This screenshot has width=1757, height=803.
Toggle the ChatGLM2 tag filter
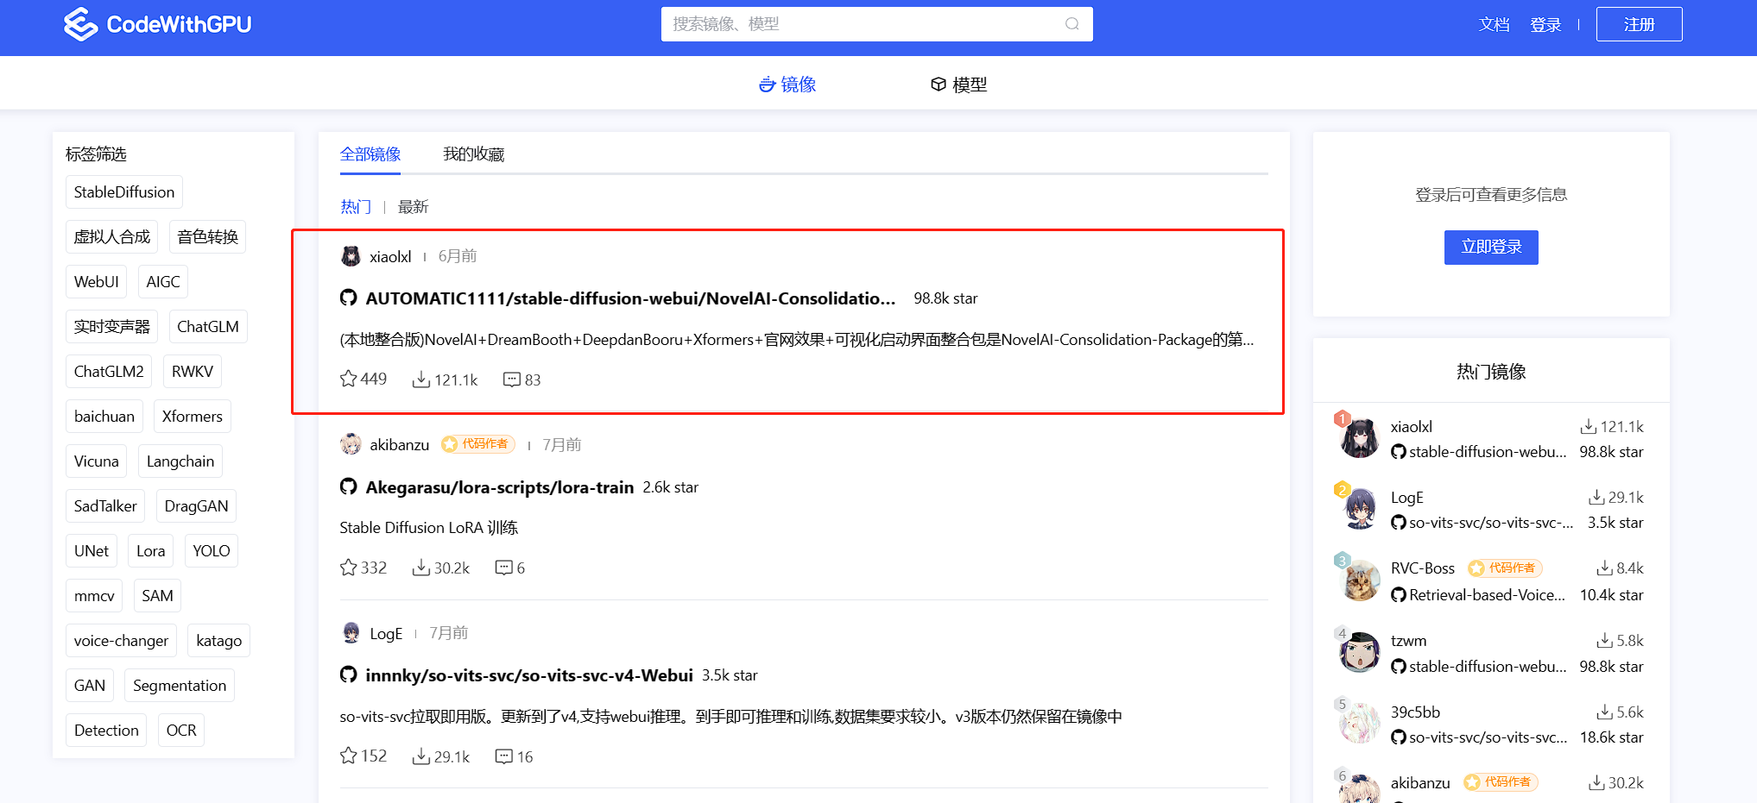[x=108, y=371]
